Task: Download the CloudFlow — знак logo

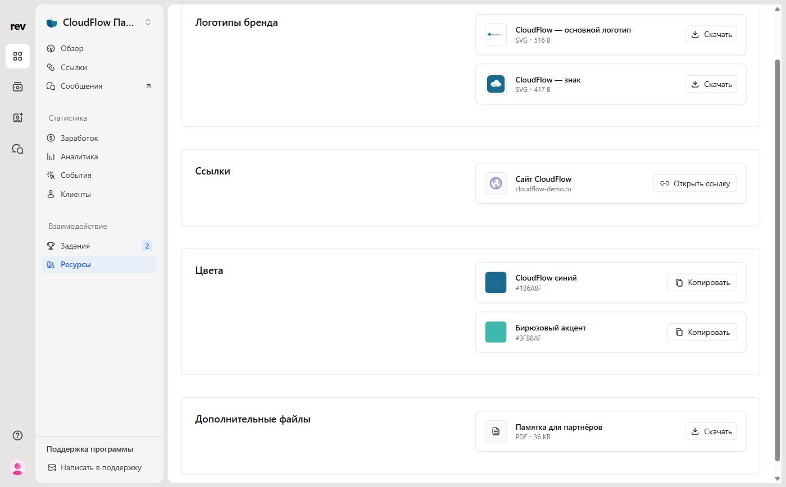Action: point(711,84)
